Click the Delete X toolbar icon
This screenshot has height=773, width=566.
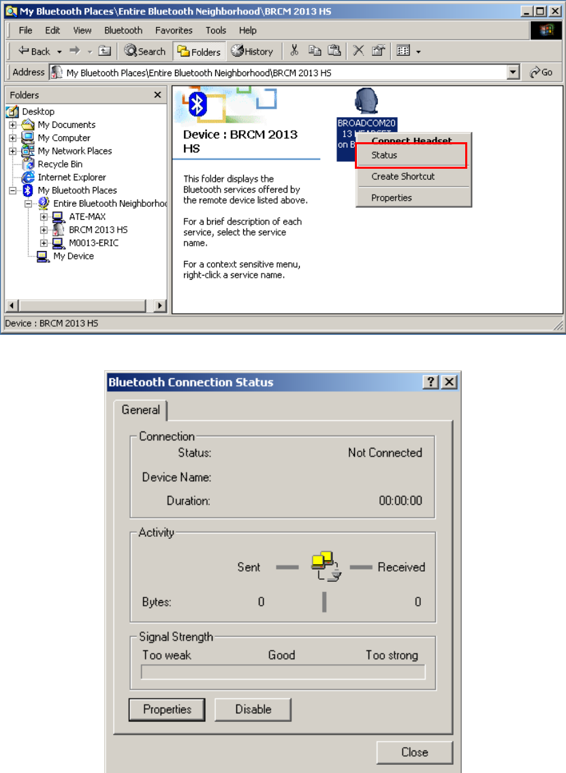pyautogui.click(x=359, y=50)
